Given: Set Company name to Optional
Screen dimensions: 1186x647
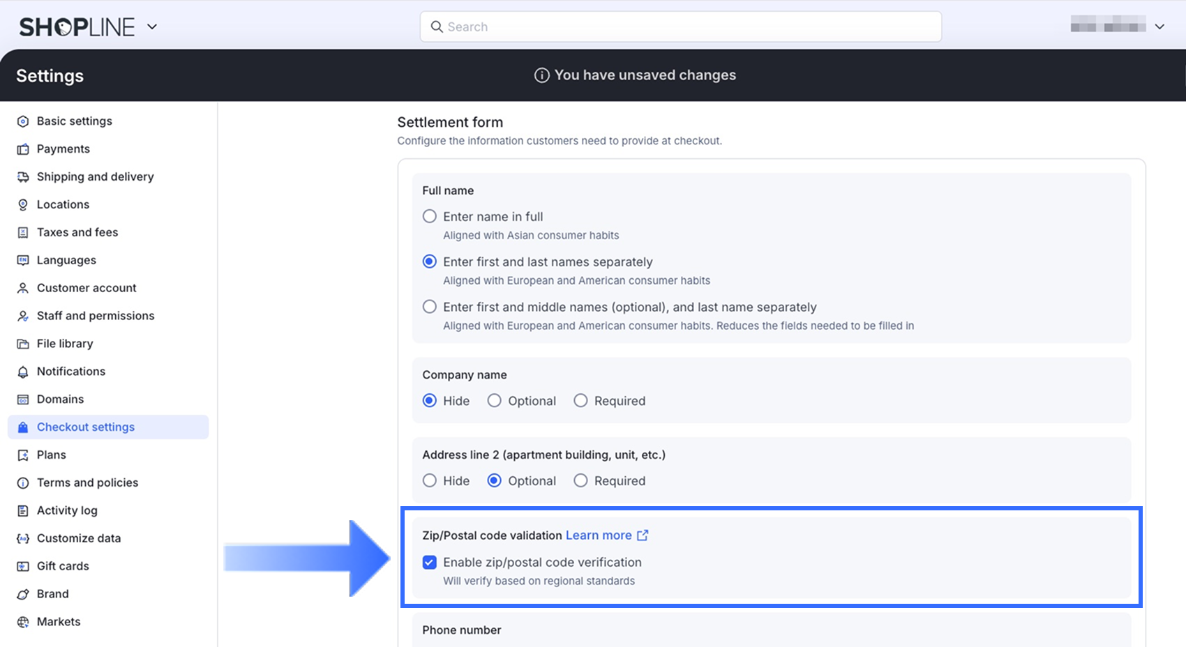Looking at the screenshot, I should pyautogui.click(x=494, y=401).
